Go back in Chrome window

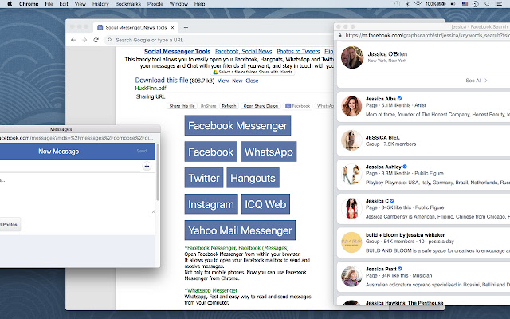coord(73,40)
